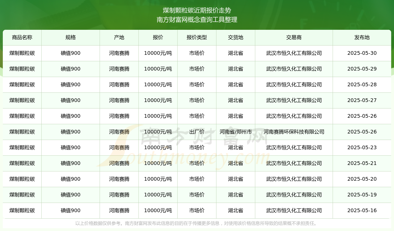Click 河南赛腾 in the 2025-05-28 row
The width and height of the screenshot is (394, 231).
click(x=119, y=85)
